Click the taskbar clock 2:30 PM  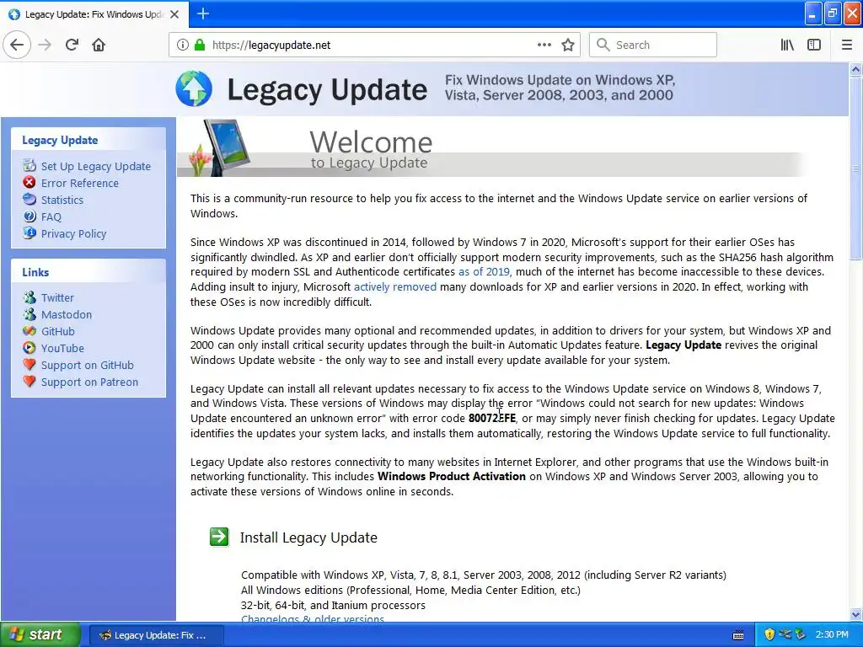pos(832,635)
